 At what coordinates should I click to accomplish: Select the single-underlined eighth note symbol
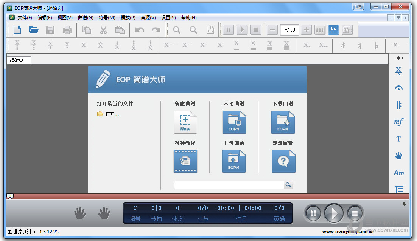237,45
